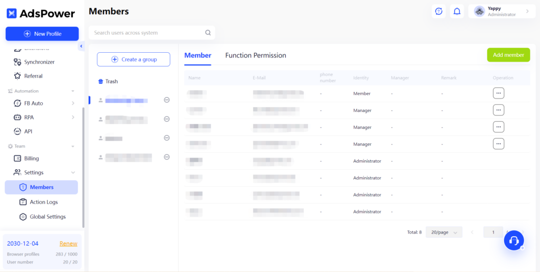Viewport: 540px width, 272px height.
Task: Select the first highlighted group
Action: [127, 101]
